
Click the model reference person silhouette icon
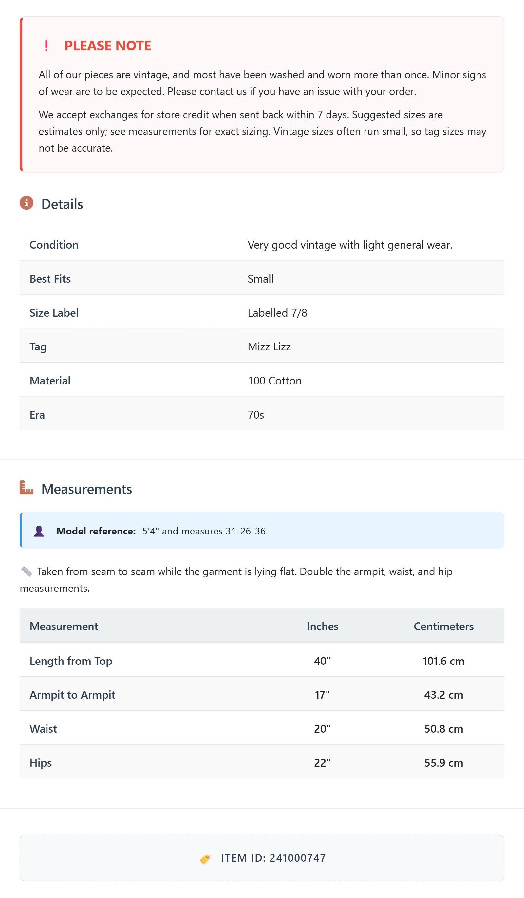[39, 531]
